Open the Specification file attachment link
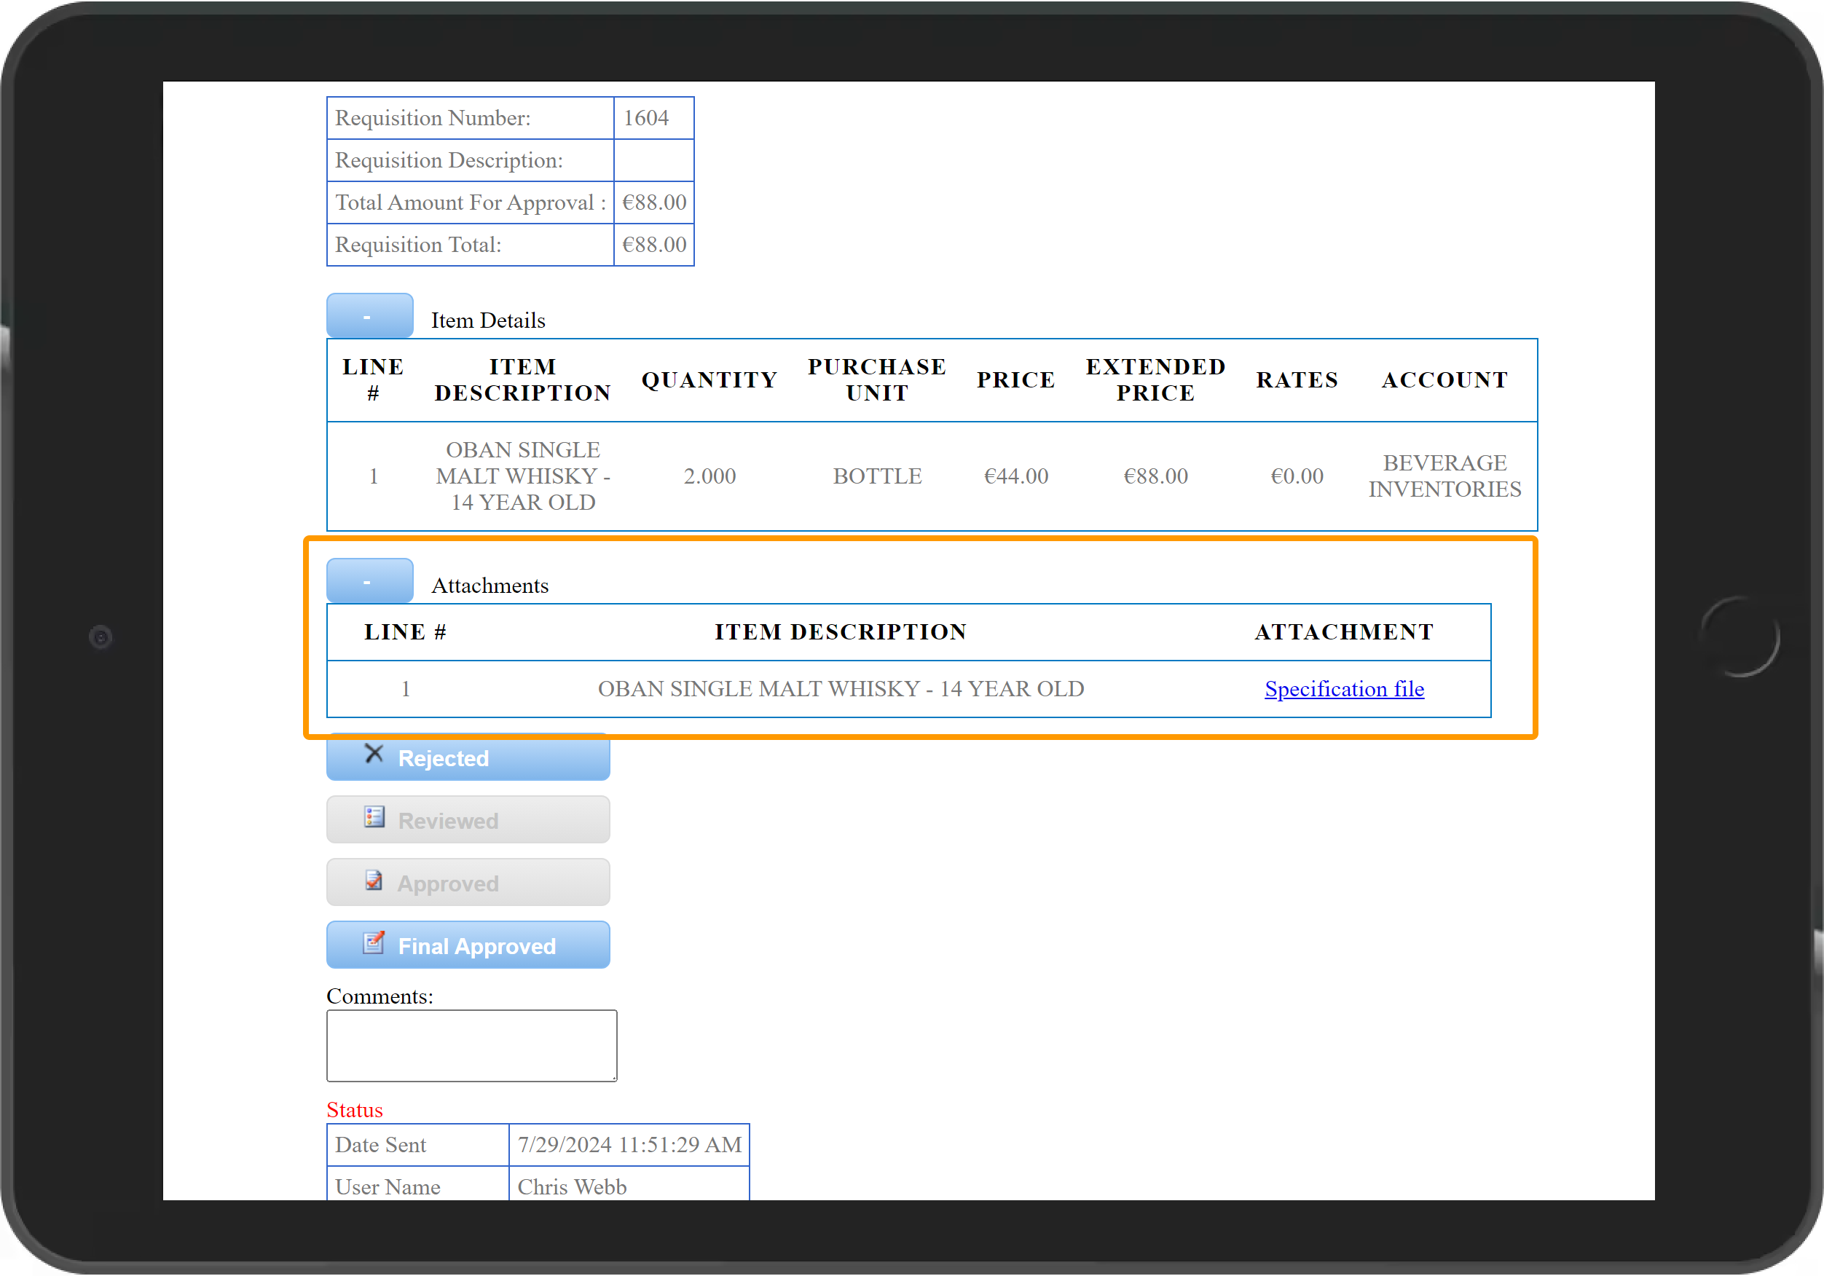 point(1344,689)
